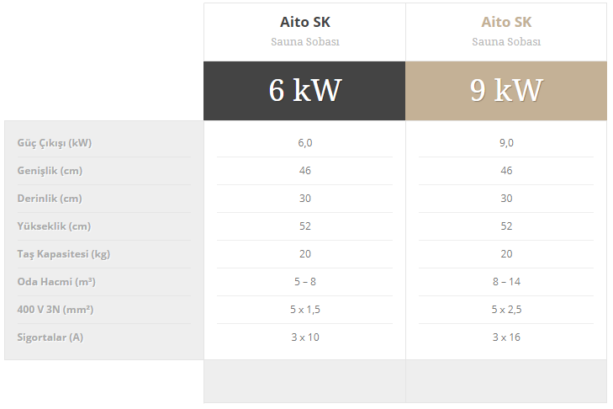
Task: Click the 9,0 power output value
Action: coord(505,143)
